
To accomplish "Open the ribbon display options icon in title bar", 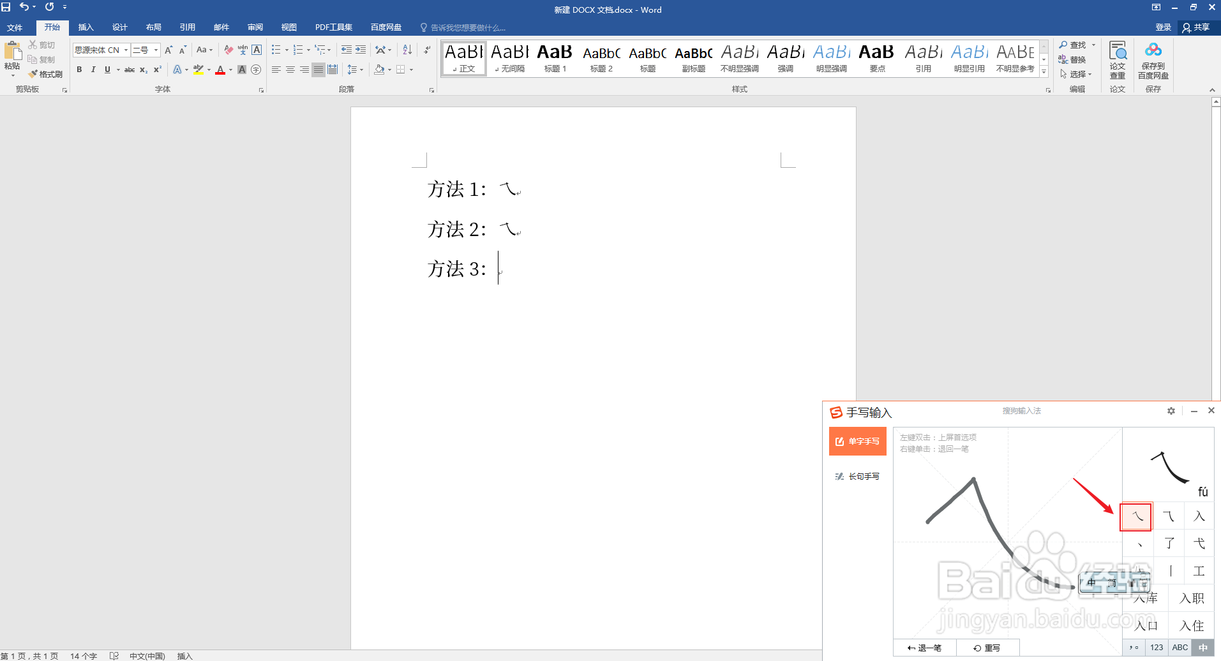I will pyautogui.click(x=1157, y=7).
